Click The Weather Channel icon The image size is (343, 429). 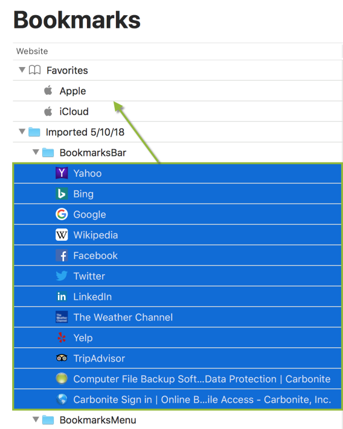[61, 317]
